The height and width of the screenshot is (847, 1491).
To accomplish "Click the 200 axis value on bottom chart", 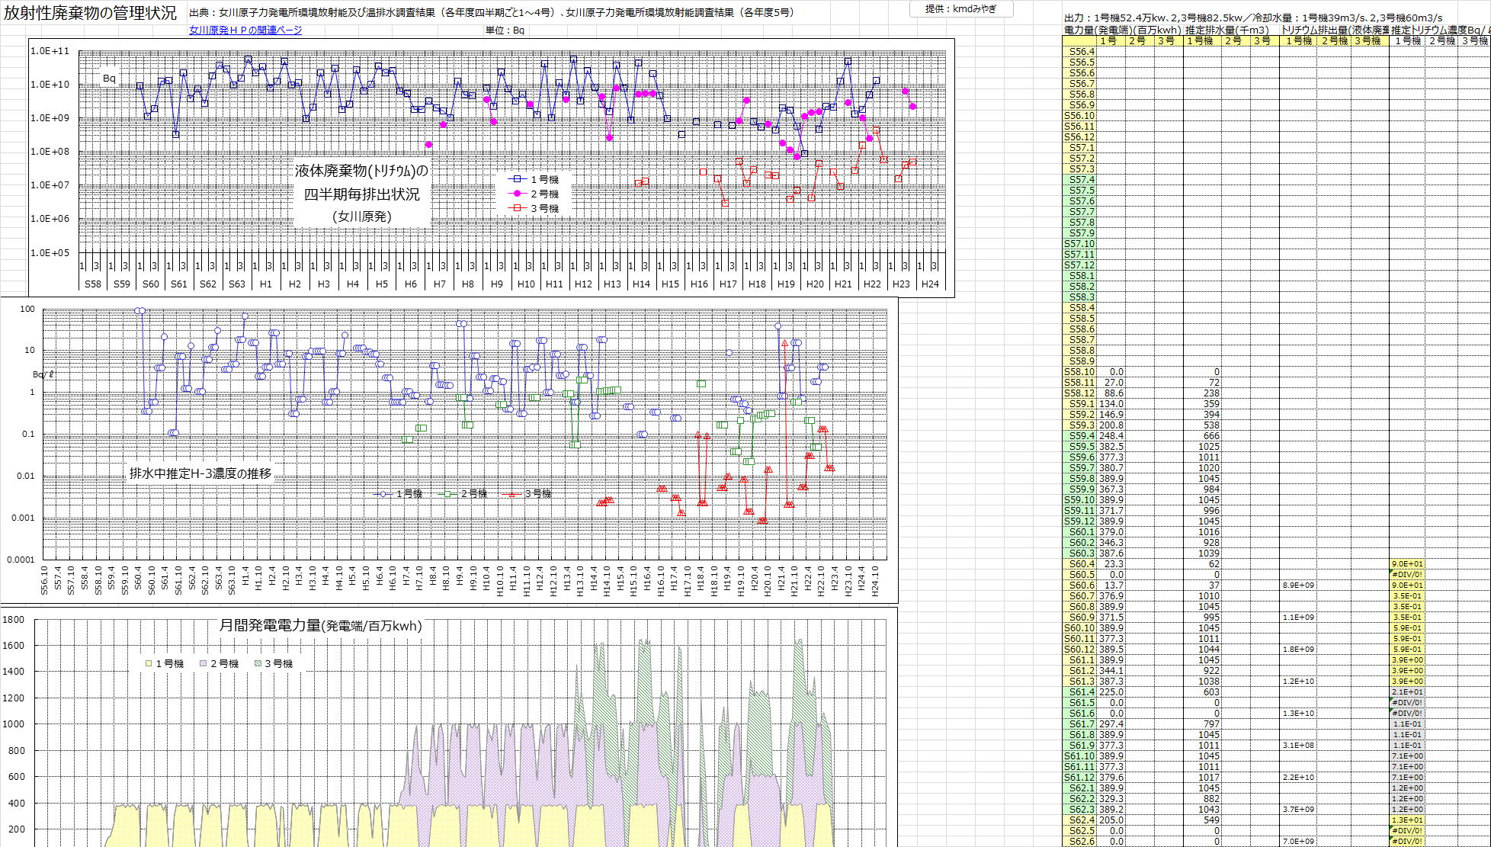I will (x=16, y=829).
